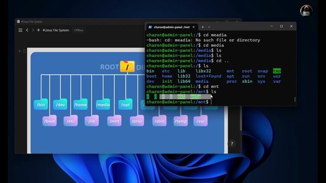The height and width of the screenshot is (183, 326).
Task: Click the 'cd mnt' command text
Action: (x=211, y=86)
